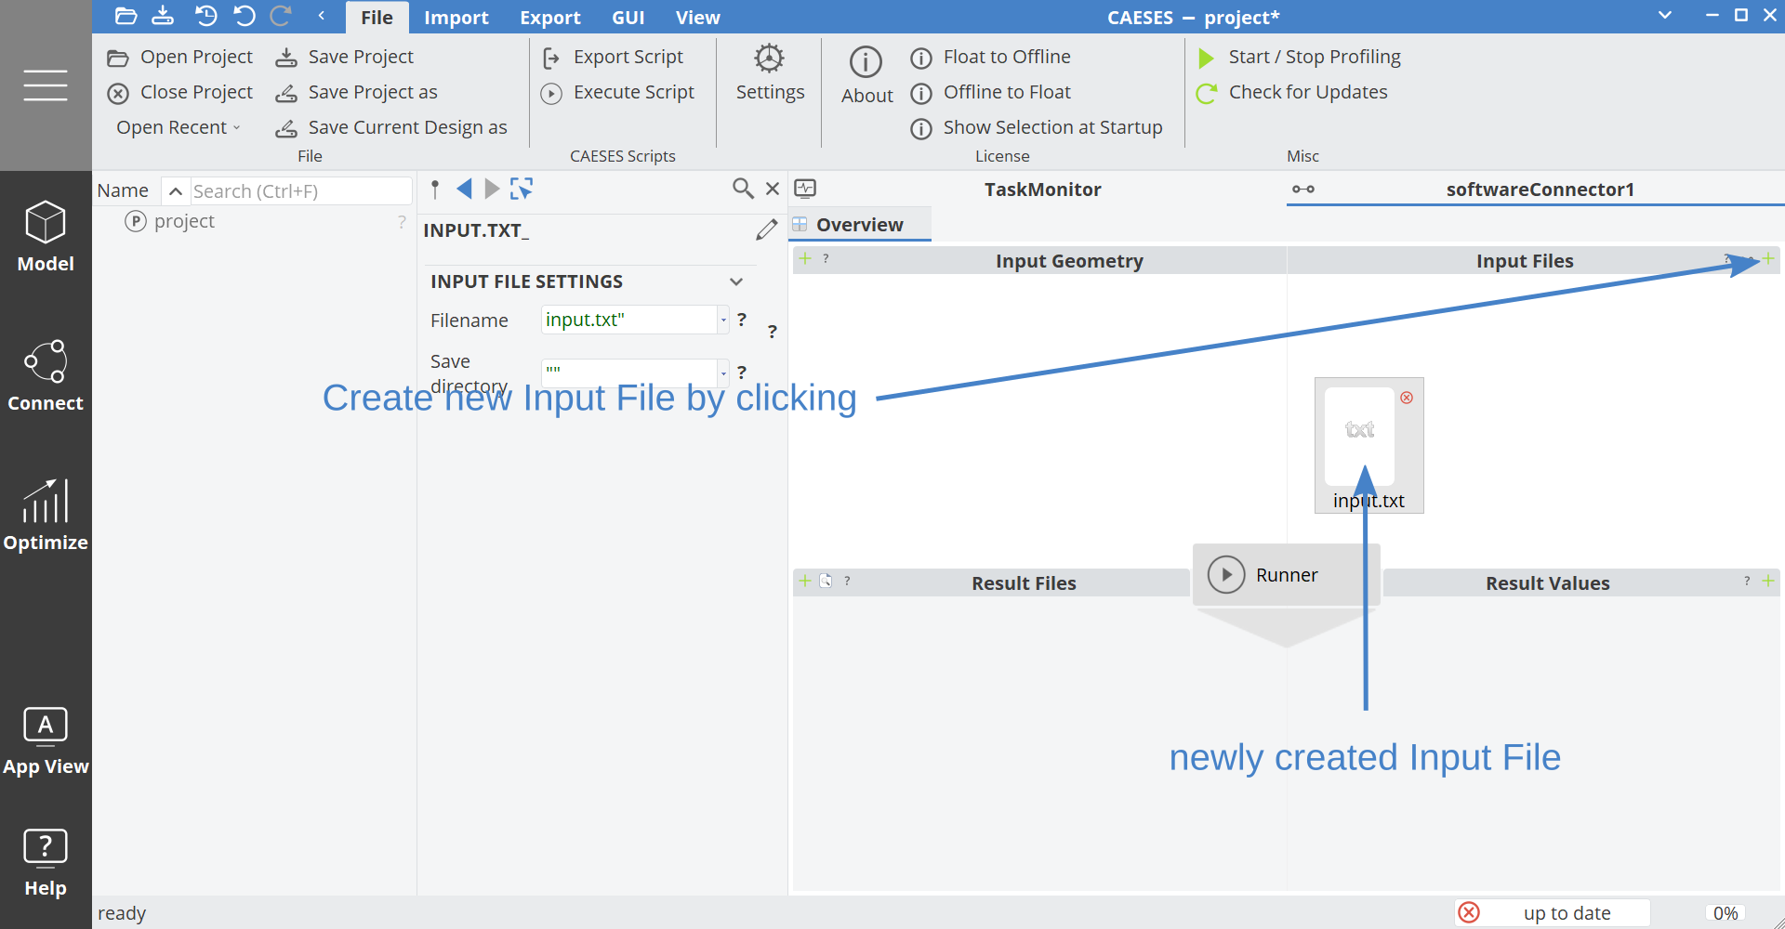The image size is (1785, 929).
Task: Click the redo arrow in the title bar
Action: click(x=280, y=16)
